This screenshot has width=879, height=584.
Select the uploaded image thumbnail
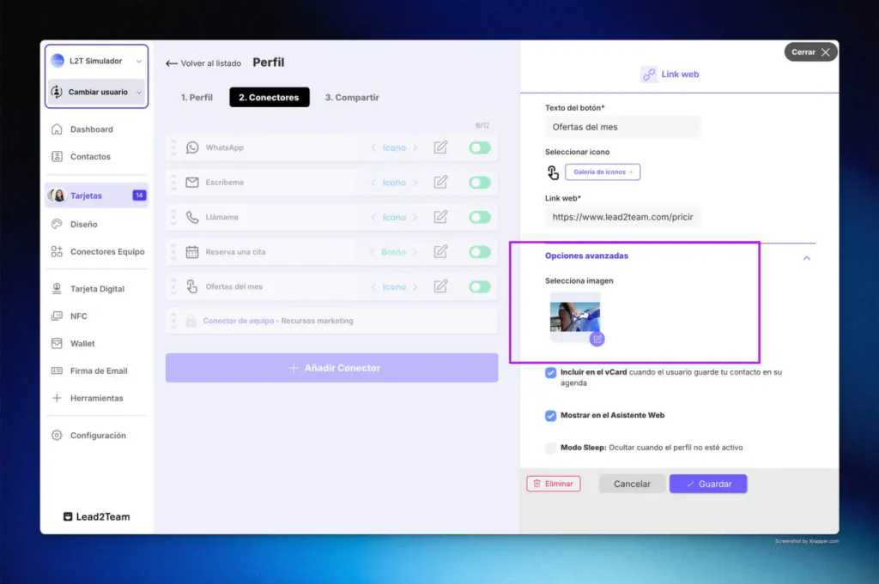[574, 316]
